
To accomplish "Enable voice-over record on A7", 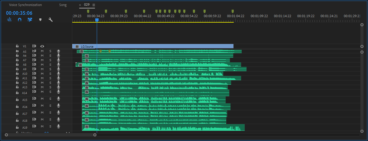I will click(x=59, y=60).
